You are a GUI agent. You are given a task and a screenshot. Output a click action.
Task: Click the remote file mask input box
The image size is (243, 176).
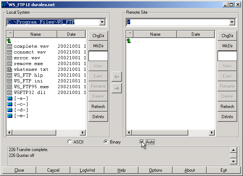227,56
